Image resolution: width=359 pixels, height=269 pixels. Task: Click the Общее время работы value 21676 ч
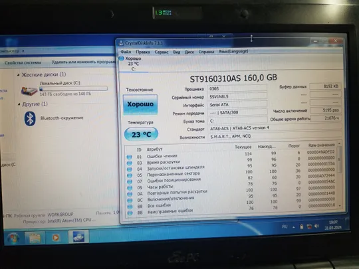tap(325, 118)
